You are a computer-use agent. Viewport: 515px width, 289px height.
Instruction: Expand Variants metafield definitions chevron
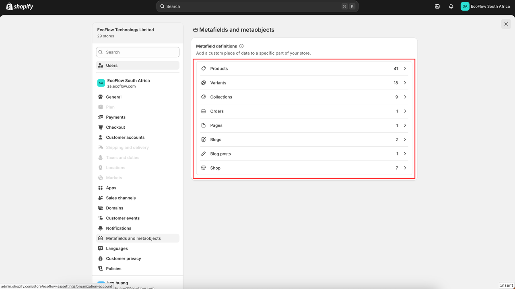(405, 83)
